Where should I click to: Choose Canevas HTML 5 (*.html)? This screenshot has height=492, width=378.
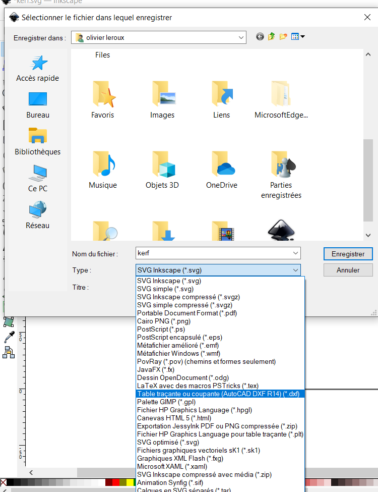pos(220,418)
